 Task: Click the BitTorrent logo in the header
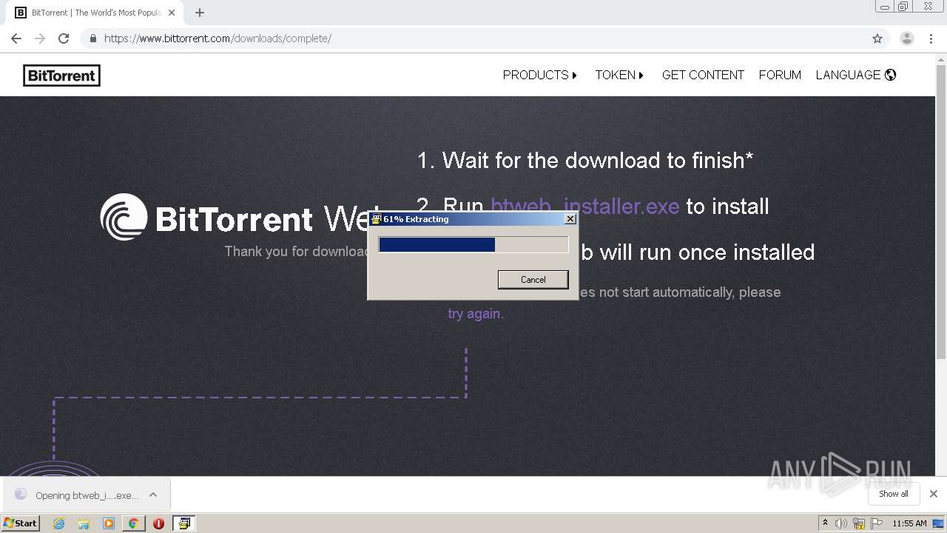(61, 76)
